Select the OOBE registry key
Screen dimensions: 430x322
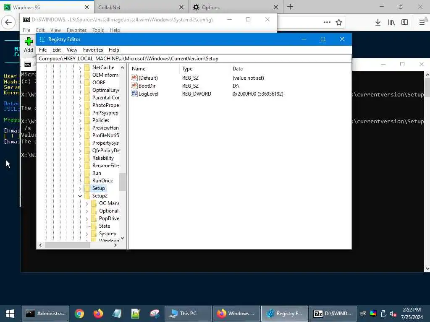99,83
